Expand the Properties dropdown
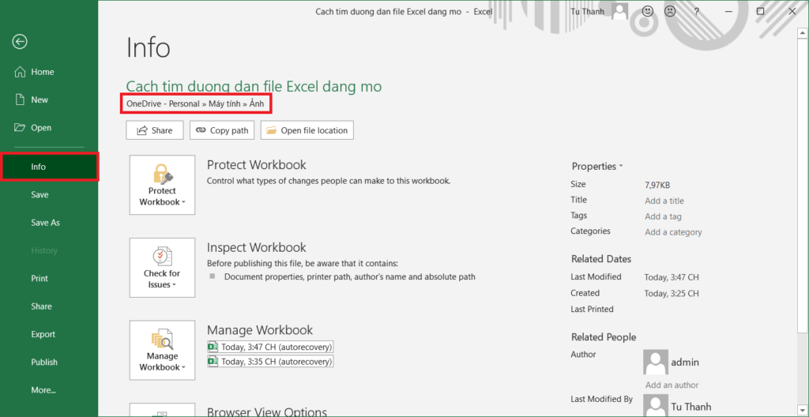This screenshot has width=809, height=417. click(x=597, y=166)
